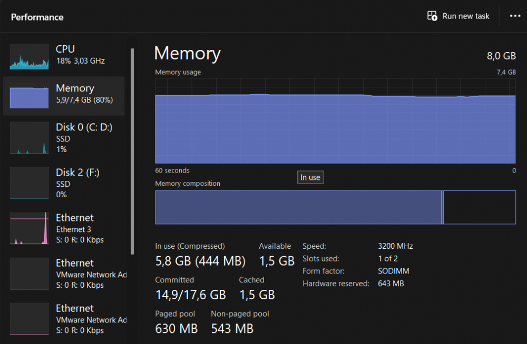This screenshot has width=527, height=344.
Task: Click the 5,8 GB (444 MB) in use value
Action: click(x=200, y=261)
